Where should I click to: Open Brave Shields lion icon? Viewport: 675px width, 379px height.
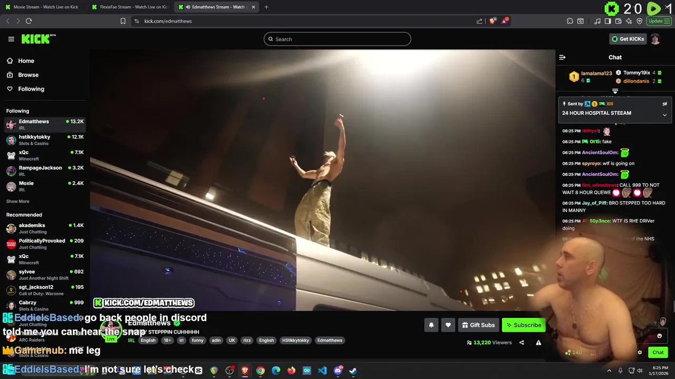pos(493,21)
